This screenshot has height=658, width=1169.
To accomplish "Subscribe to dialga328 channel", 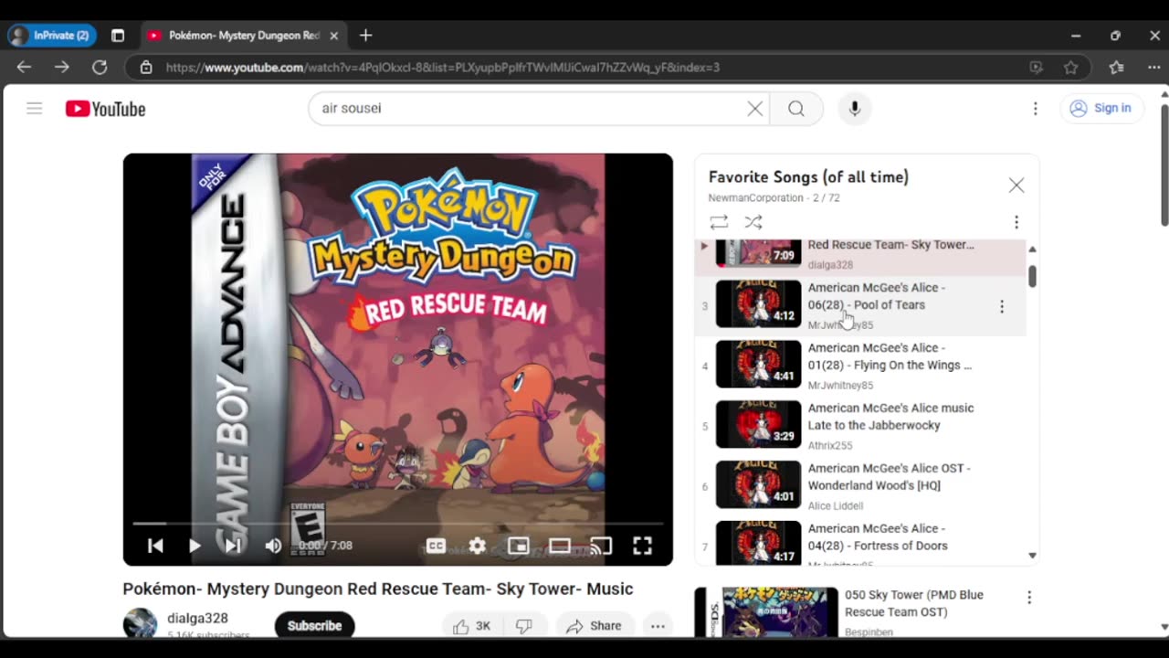I will click(314, 626).
